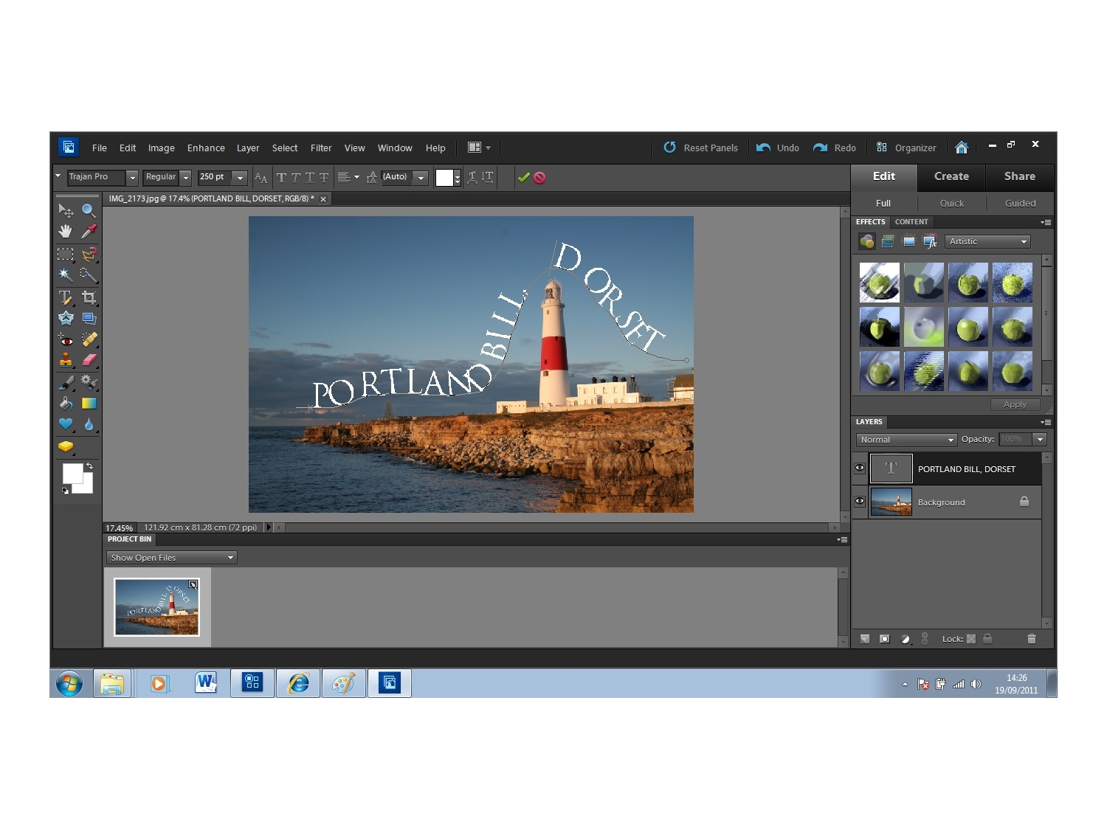Open the 250 pt font size dropdown
1107x830 pixels.
coord(239,178)
